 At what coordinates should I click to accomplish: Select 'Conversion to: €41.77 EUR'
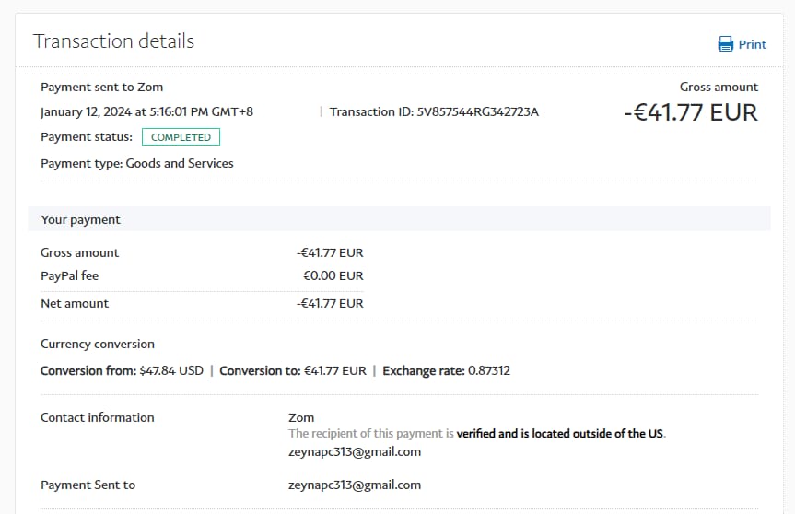pyautogui.click(x=293, y=370)
